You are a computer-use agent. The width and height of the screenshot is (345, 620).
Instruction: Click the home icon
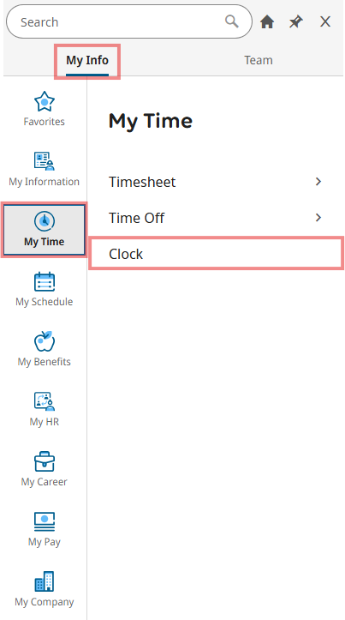[x=267, y=21]
